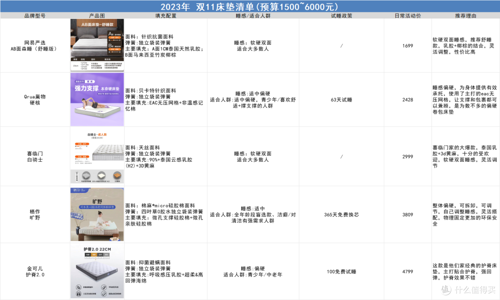Click the 365天免费换芯 trial policy cell
The height and width of the screenshot is (300, 500).
(x=342, y=214)
